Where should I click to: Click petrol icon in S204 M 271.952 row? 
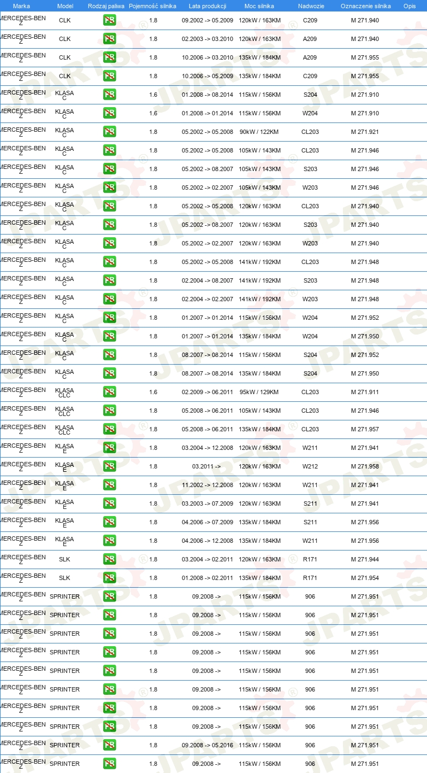(110, 355)
